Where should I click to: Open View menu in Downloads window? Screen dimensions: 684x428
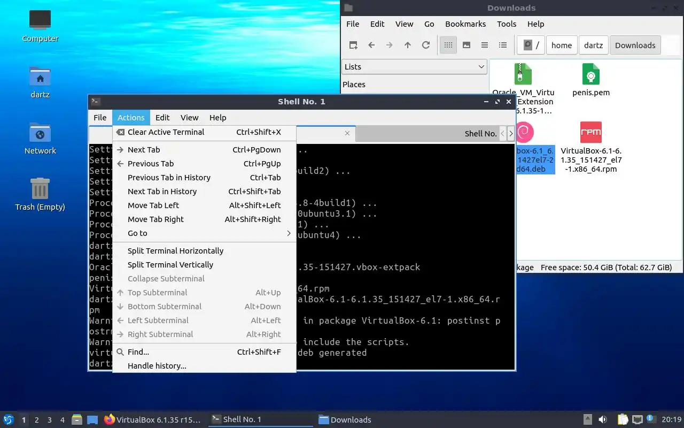[x=404, y=24]
